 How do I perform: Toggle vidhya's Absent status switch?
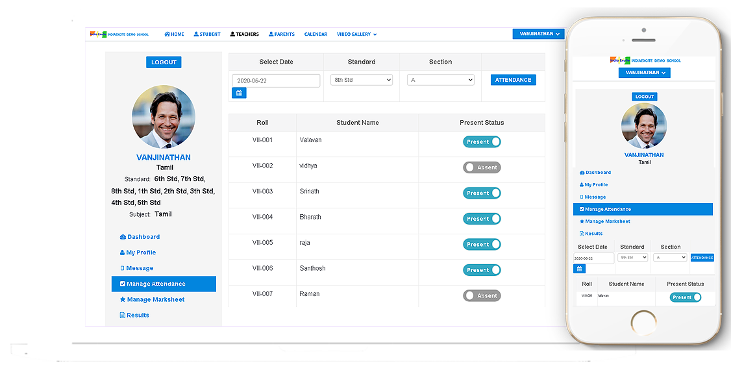click(482, 167)
